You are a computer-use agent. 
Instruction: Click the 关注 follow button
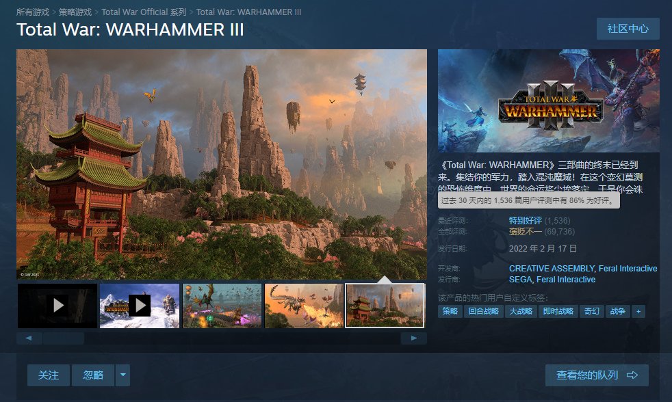tap(49, 375)
